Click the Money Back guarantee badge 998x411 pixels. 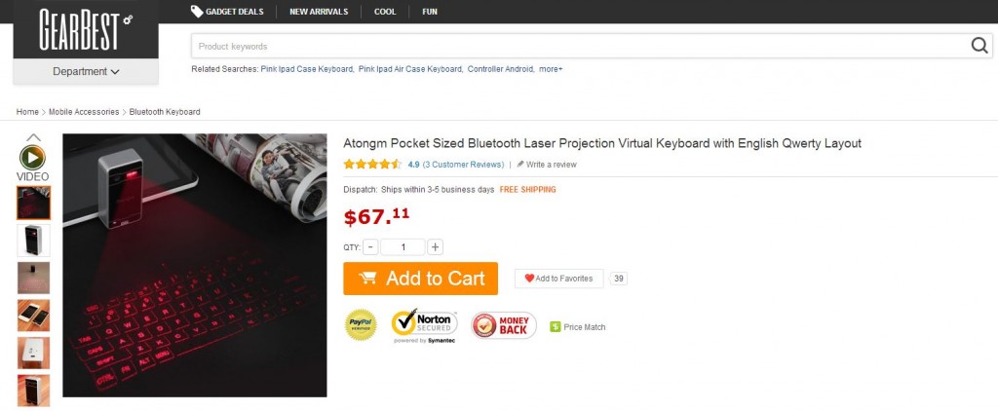point(503,325)
